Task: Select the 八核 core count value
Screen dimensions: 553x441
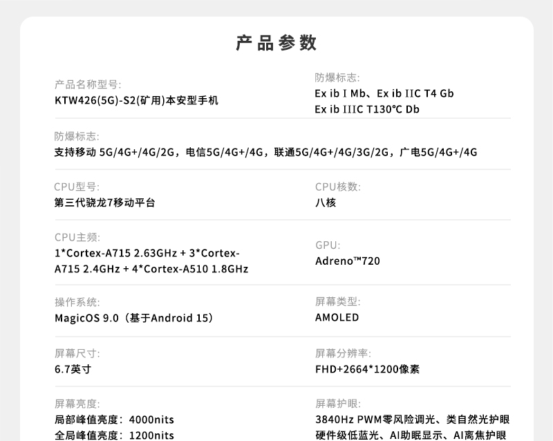Action: click(x=326, y=203)
